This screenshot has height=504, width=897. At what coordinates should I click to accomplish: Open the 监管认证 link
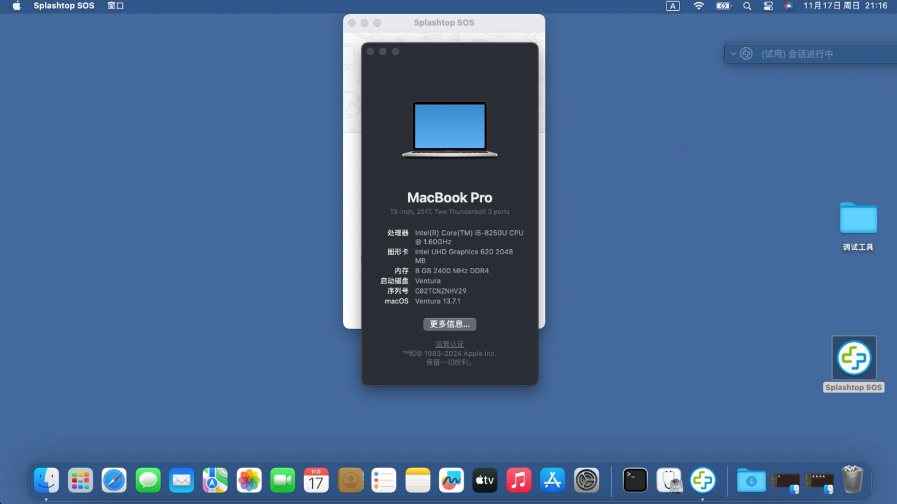[449, 344]
